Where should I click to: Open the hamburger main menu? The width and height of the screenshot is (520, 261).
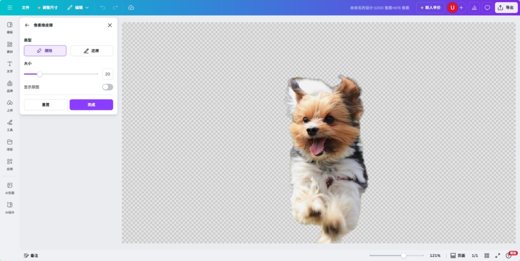10,8
